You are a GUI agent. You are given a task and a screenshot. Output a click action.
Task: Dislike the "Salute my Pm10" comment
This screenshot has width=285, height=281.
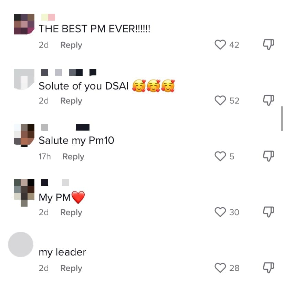point(268,156)
